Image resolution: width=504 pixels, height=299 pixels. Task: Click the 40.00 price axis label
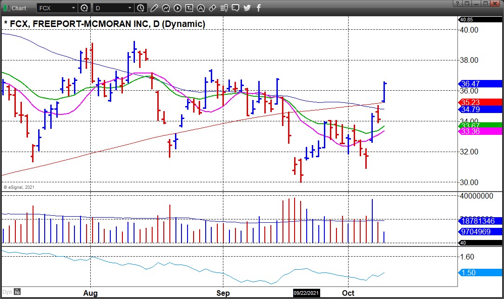(x=469, y=30)
